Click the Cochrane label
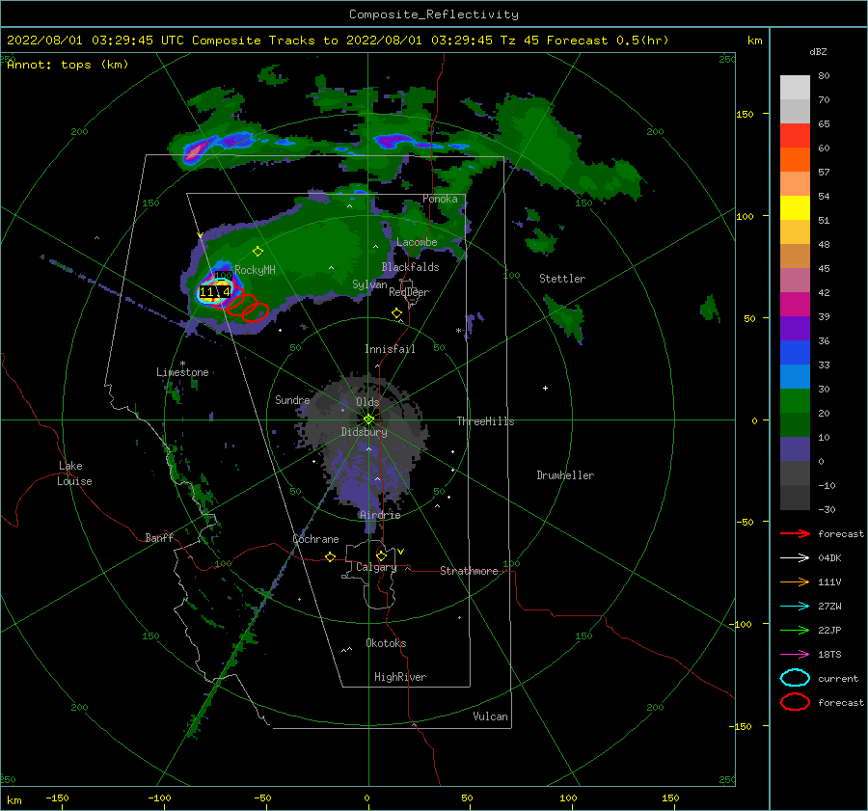This screenshot has width=868, height=811. pos(315,539)
